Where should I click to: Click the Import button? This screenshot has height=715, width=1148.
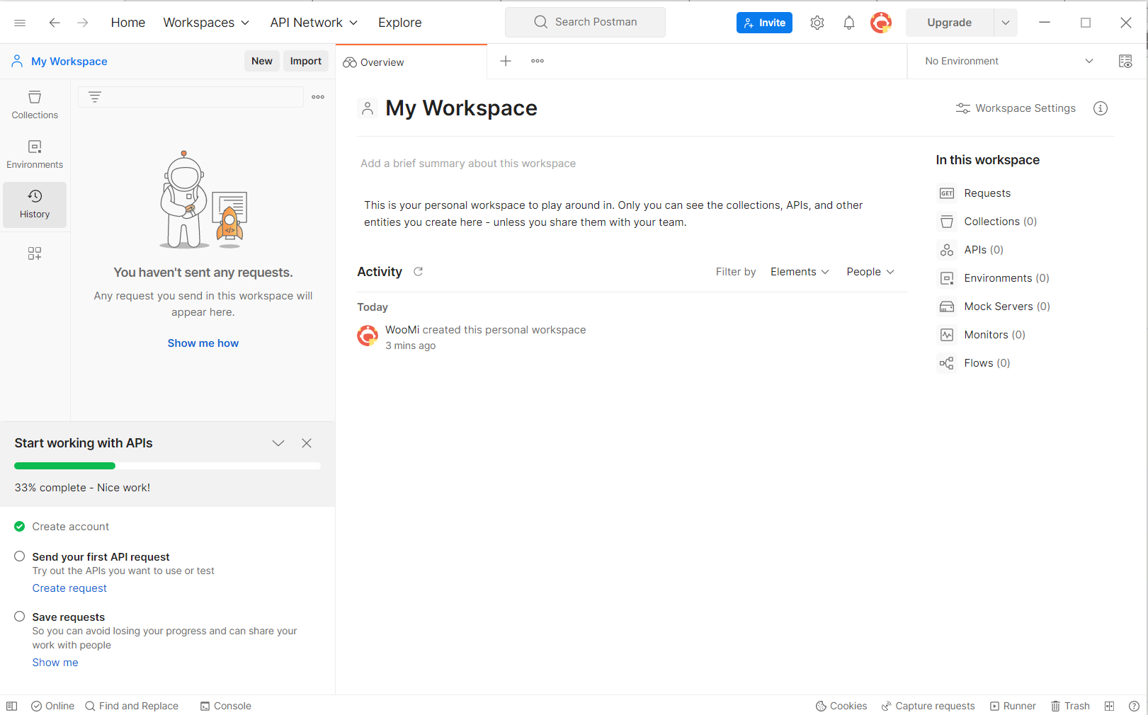click(306, 61)
